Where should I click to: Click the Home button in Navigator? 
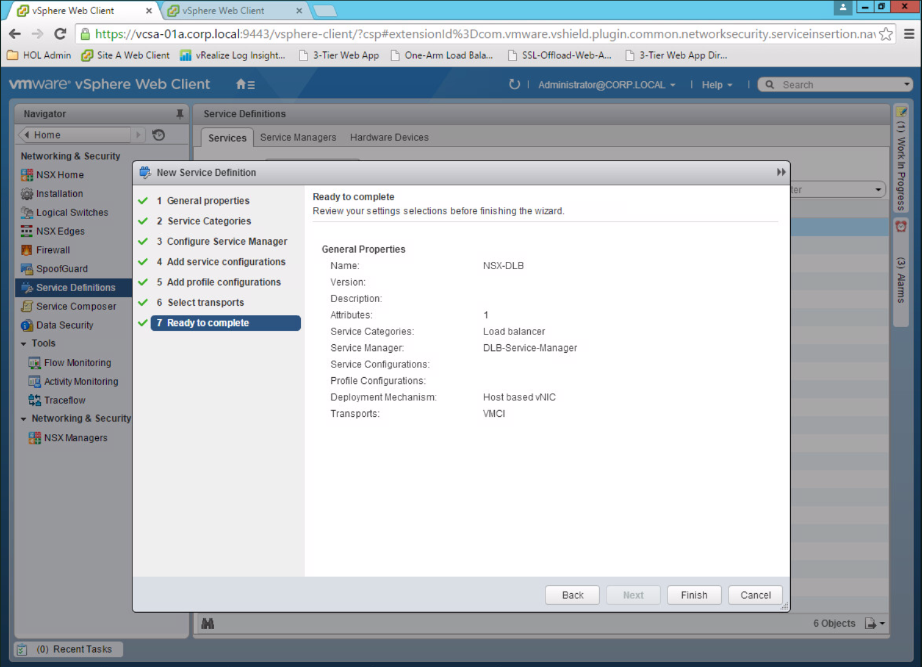point(75,135)
